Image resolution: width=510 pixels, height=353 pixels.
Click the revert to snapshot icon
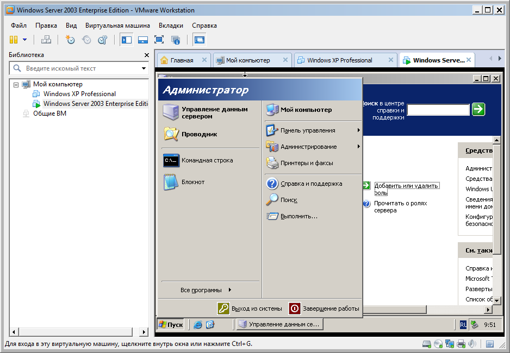point(86,40)
